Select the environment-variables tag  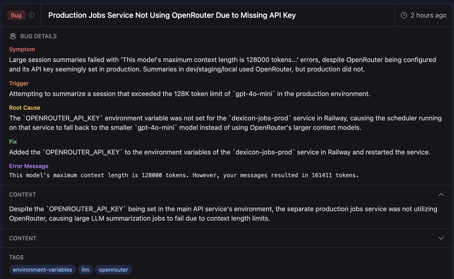42,270
